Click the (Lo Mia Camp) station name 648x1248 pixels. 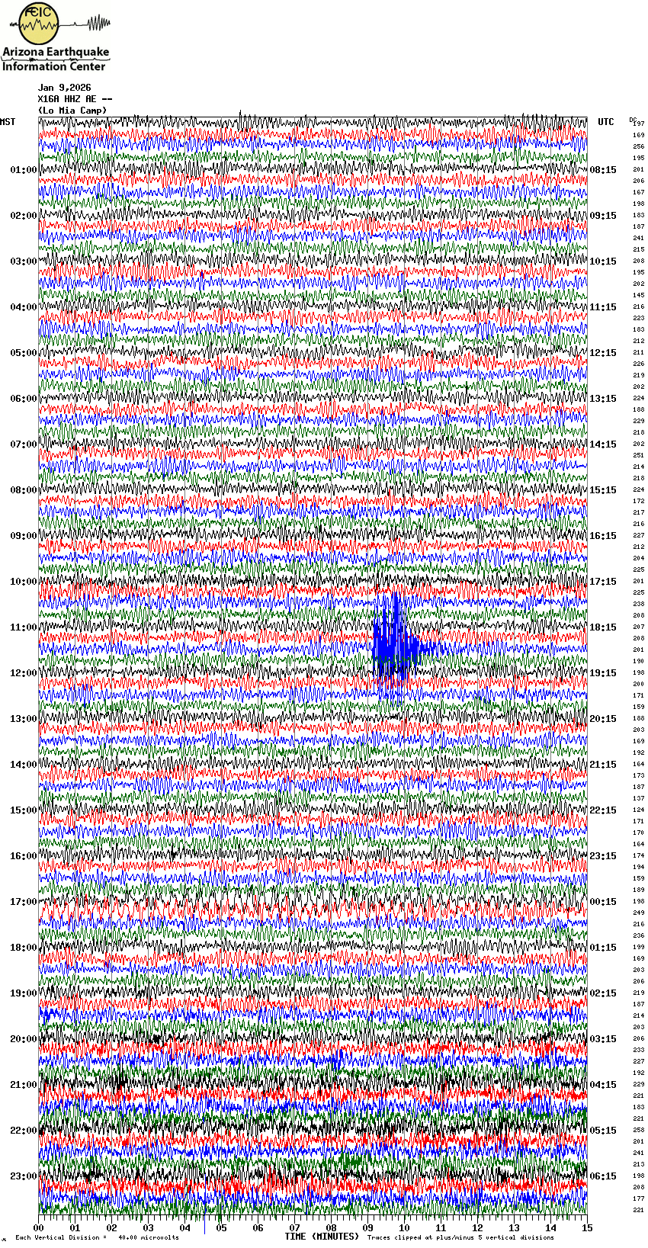tap(72, 111)
